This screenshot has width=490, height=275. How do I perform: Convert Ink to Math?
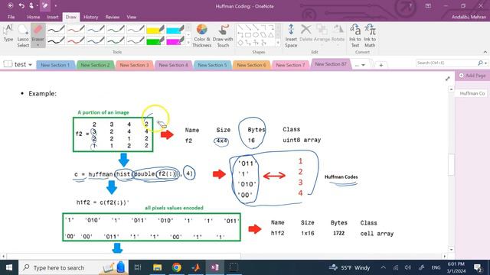point(370,36)
